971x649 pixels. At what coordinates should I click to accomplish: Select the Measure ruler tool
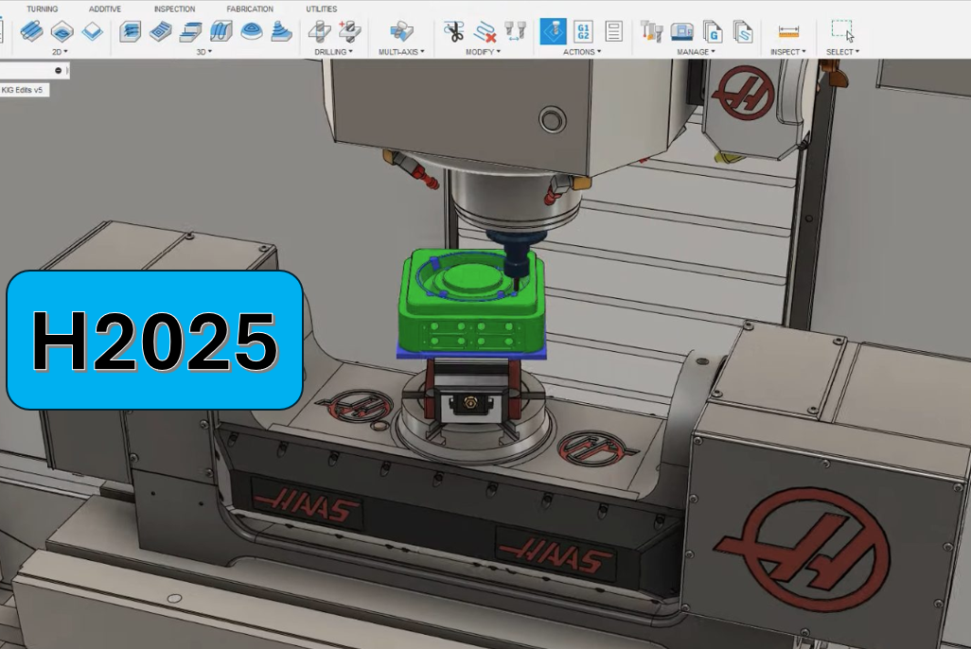coord(788,31)
